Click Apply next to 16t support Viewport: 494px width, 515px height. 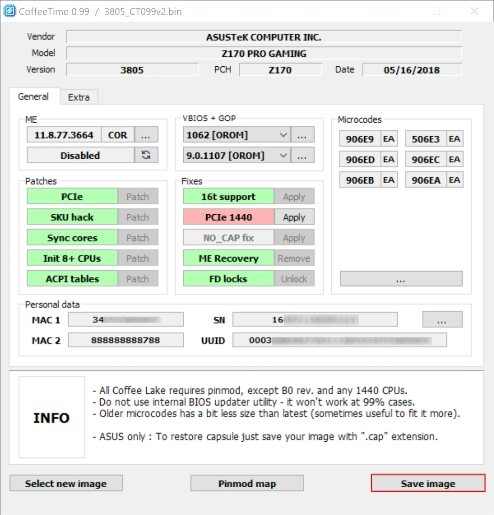[294, 196]
